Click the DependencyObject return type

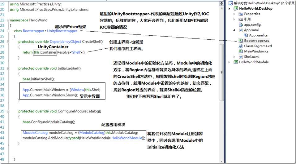click(x=66, y=42)
